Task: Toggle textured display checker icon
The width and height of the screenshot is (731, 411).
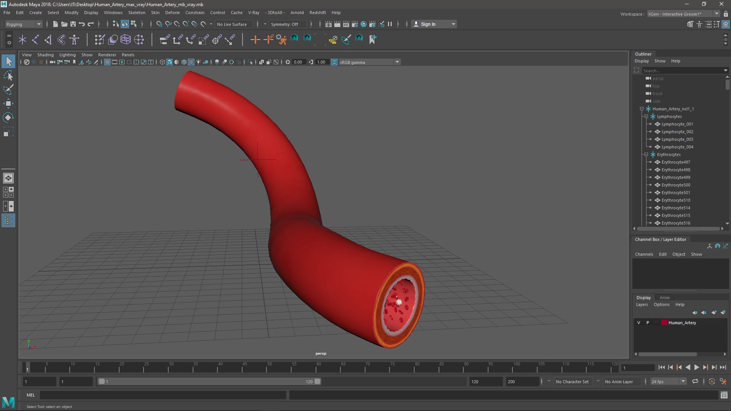Action: tap(191, 62)
